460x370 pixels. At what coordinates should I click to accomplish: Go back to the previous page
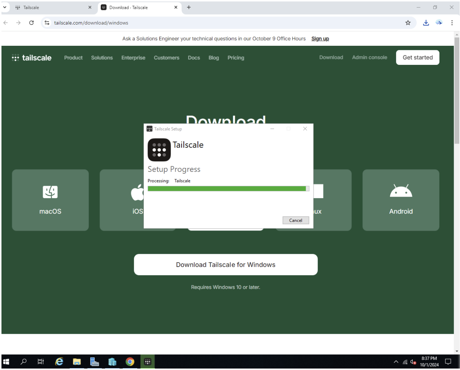pos(6,23)
